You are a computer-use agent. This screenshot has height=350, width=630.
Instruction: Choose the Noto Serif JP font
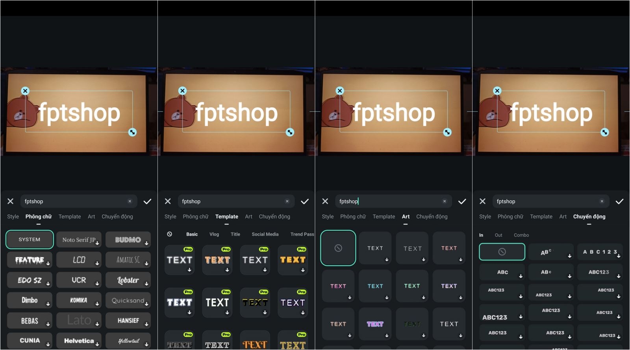click(x=79, y=240)
